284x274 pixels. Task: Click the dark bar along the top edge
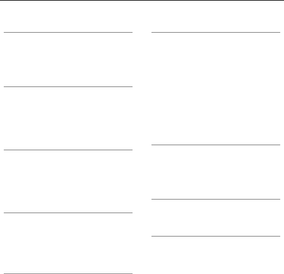click(142, 0)
